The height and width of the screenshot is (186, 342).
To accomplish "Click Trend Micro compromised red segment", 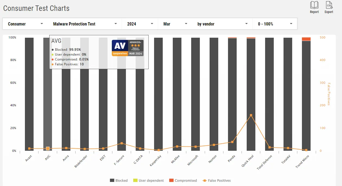I will [x=306, y=39].
